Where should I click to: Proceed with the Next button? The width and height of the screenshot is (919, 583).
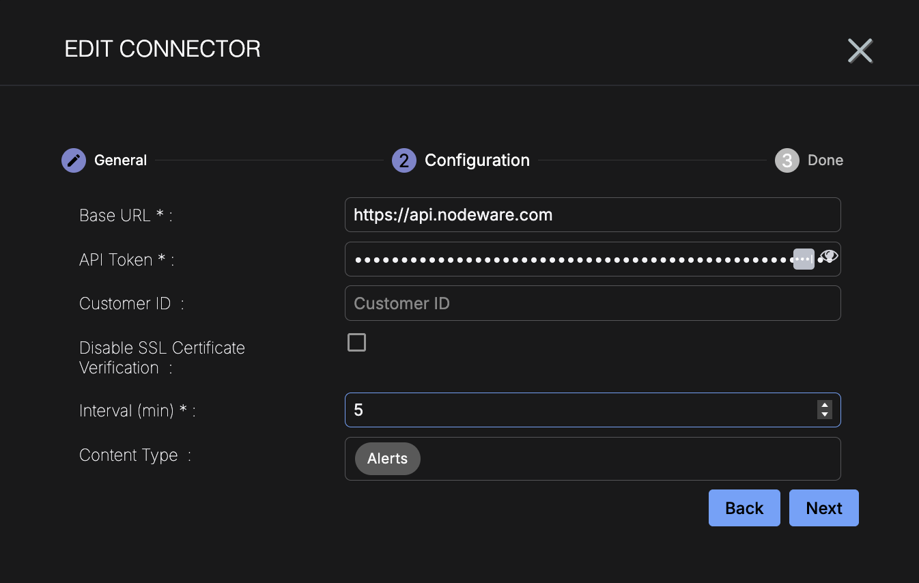pyautogui.click(x=823, y=508)
